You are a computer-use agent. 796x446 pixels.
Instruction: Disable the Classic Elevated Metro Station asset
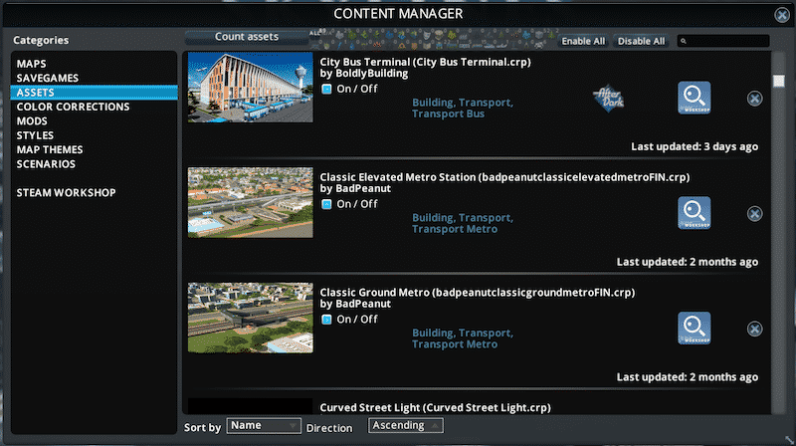pos(326,204)
